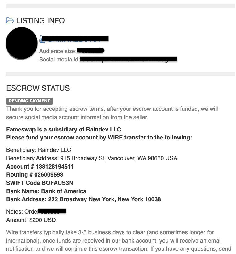Click the Beneficiary: Raindev LLC line
The image size is (236, 254).
coord(39,150)
